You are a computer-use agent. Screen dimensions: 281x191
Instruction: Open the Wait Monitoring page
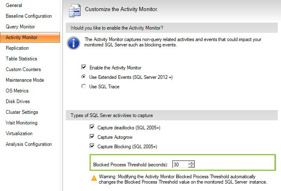21,123
